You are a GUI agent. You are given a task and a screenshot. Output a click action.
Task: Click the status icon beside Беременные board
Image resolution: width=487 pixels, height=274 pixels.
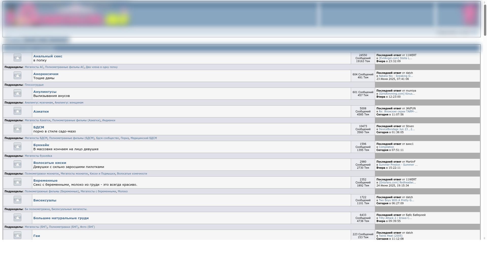tap(18, 182)
